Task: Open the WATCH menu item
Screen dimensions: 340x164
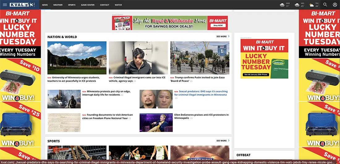Action: [118, 5]
